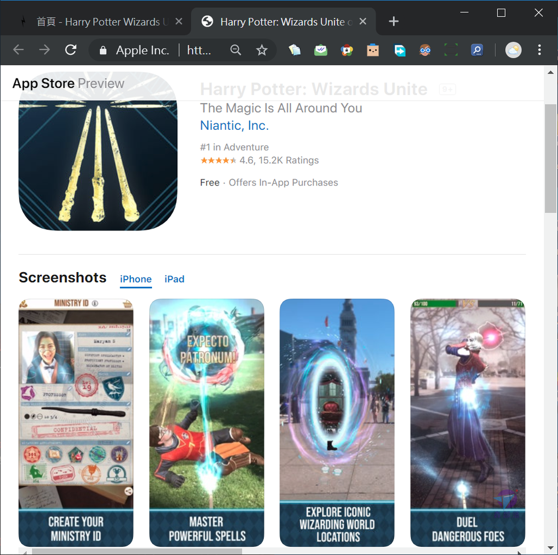Viewport: 558px width, 555px height.
Task: Open the Master Powerful Spells screenshot
Action: point(207,423)
